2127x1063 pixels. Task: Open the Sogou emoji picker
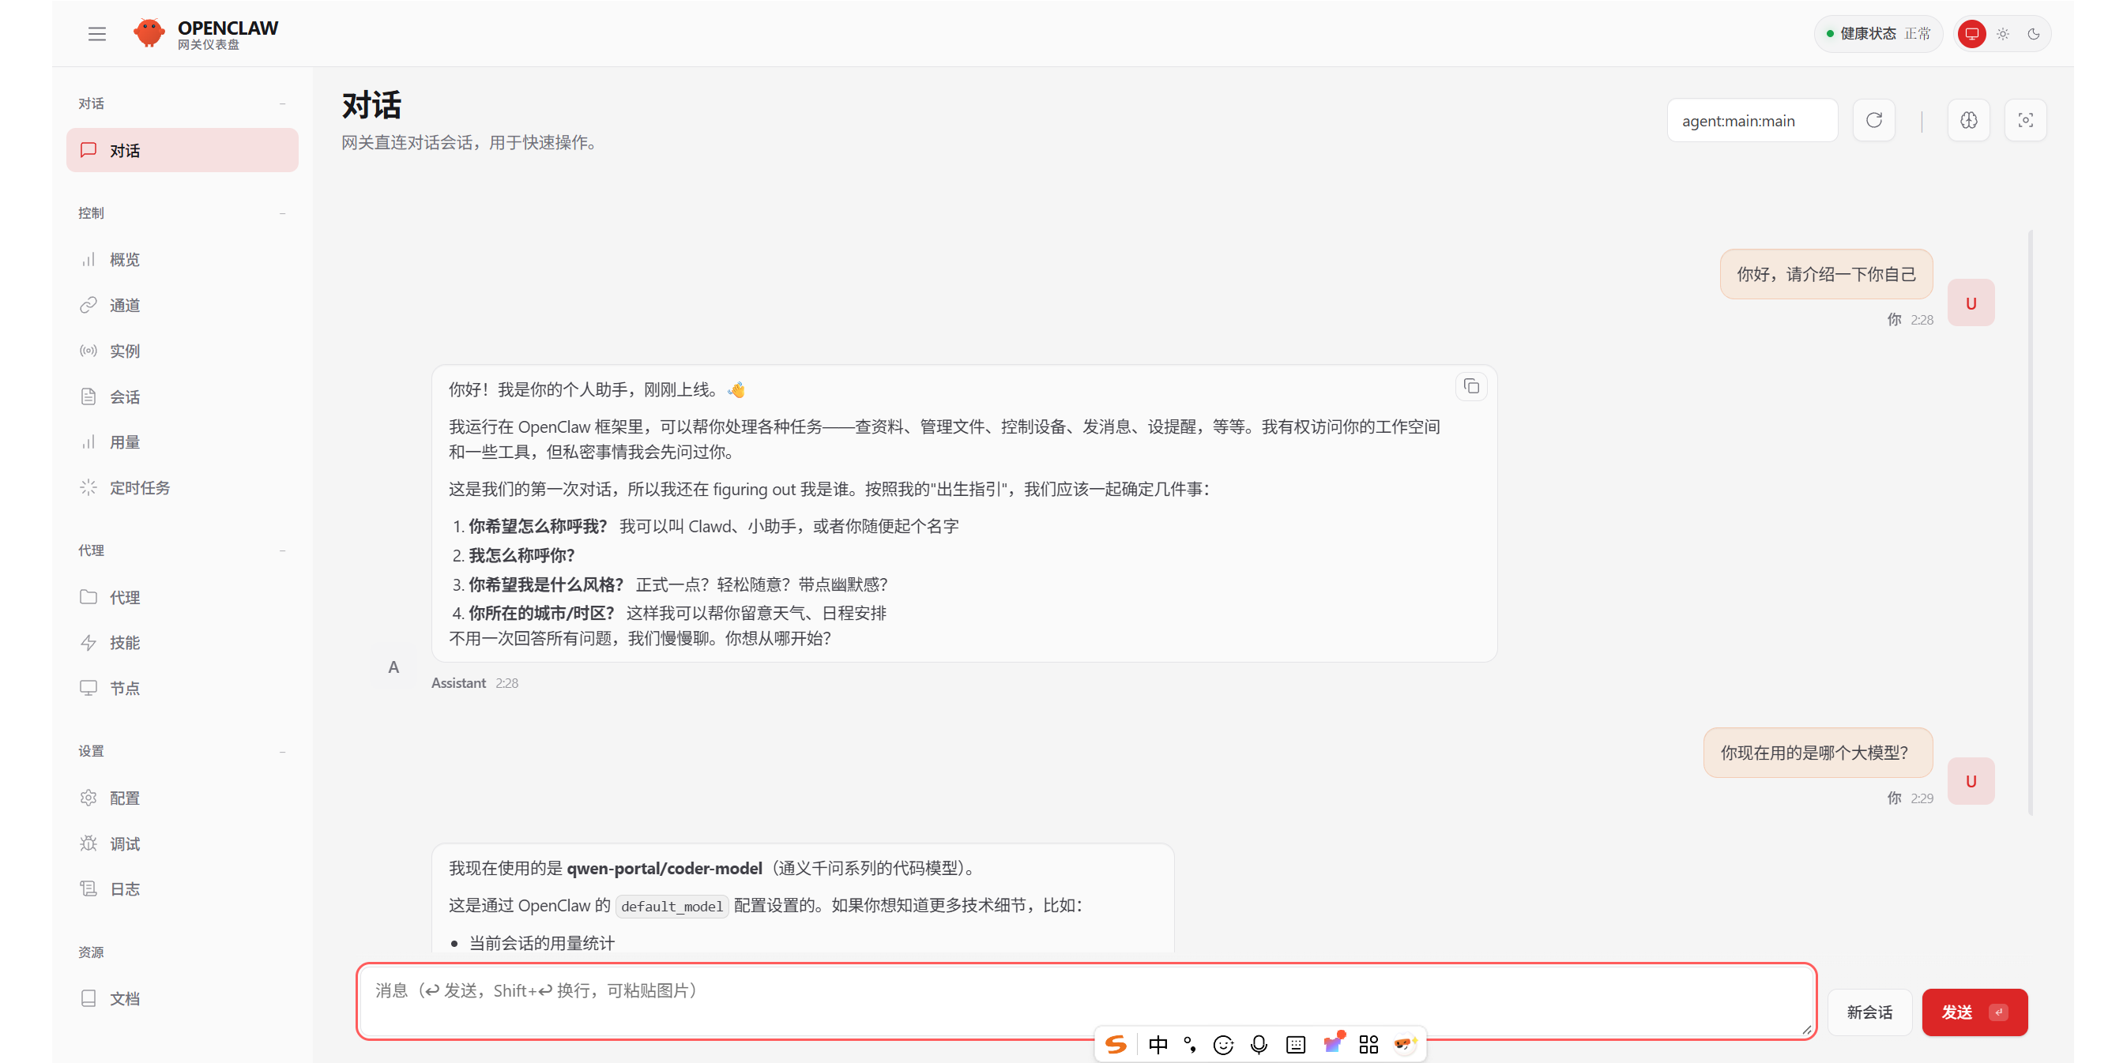click(1223, 1044)
